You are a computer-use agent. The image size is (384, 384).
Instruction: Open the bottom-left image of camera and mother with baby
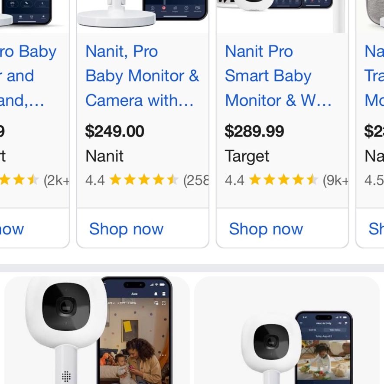tap(97, 330)
